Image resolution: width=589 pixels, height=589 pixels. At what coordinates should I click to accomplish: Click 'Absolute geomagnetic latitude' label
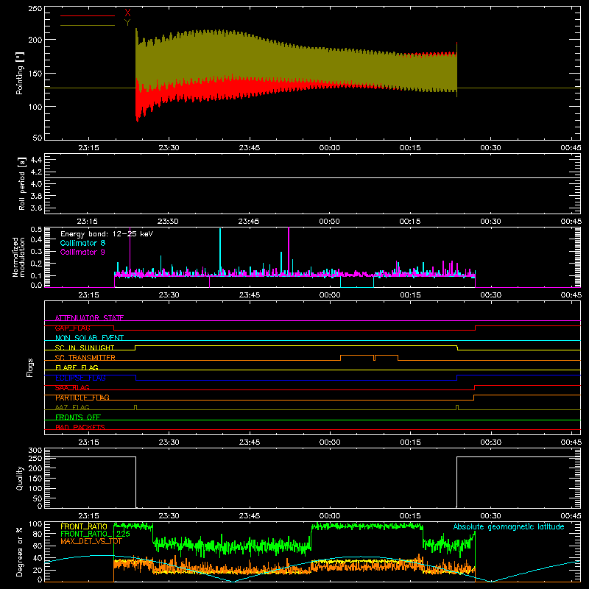coord(509,526)
